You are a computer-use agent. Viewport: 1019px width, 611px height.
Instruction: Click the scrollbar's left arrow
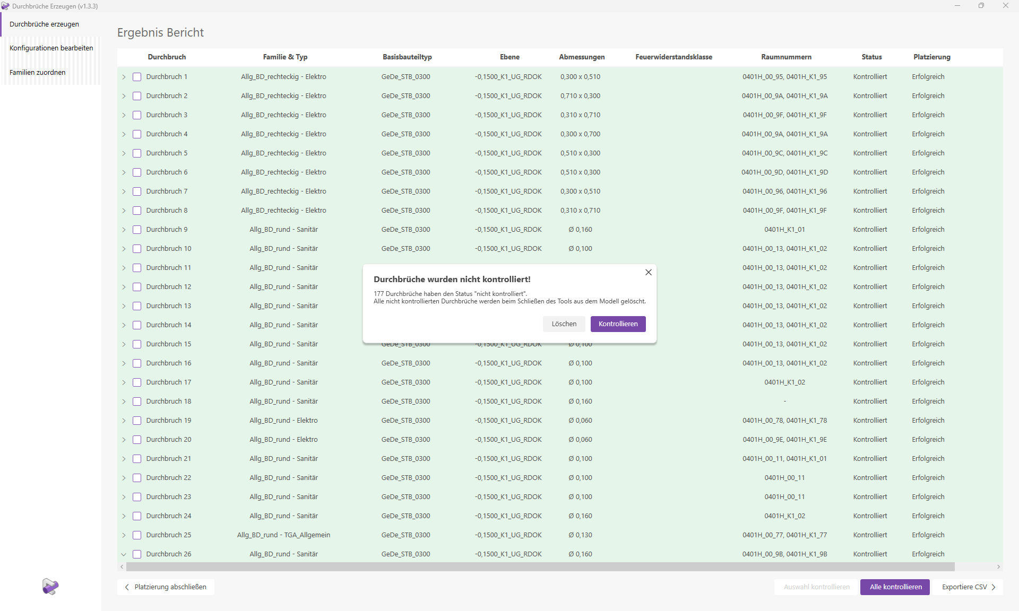(x=122, y=567)
